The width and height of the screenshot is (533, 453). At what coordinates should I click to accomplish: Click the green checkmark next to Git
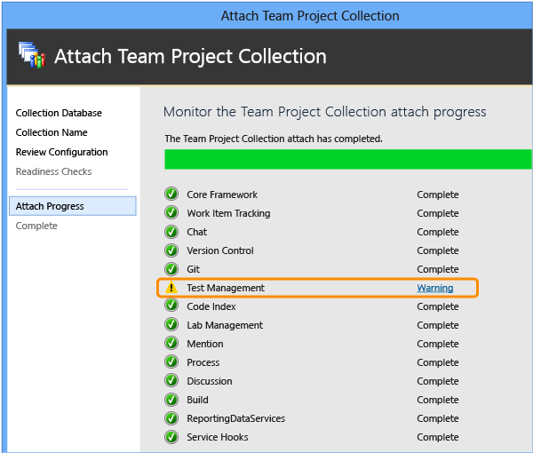tap(171, 269)
